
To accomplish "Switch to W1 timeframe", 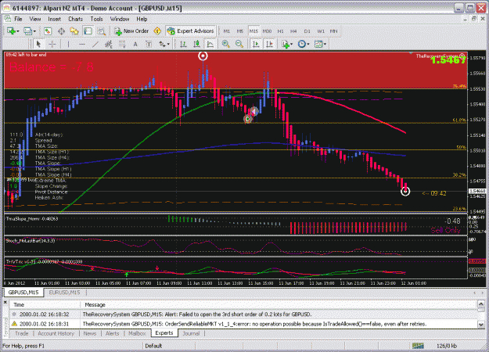I will tap(321, 31).
